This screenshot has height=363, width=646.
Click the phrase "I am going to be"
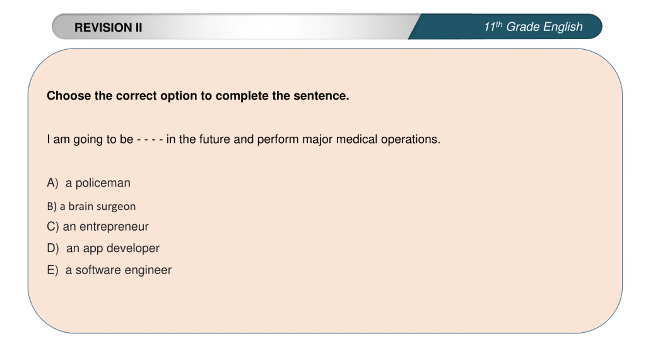tap(90, 139)
